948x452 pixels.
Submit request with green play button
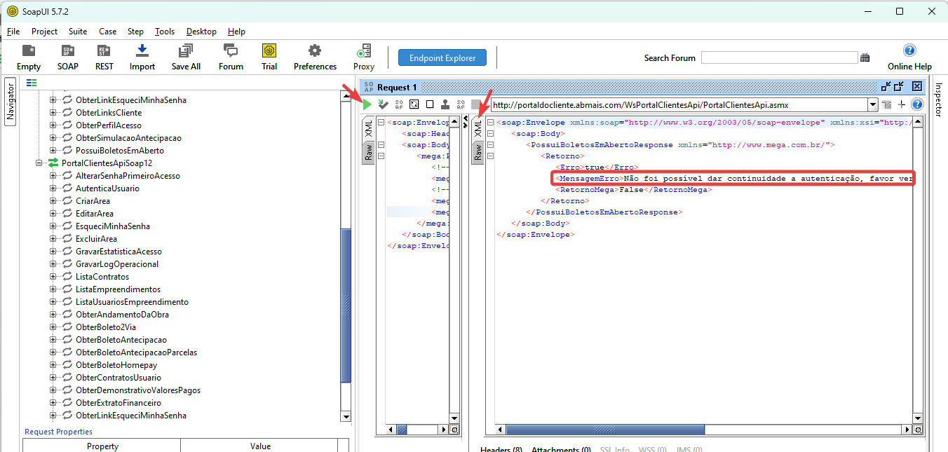367,104
